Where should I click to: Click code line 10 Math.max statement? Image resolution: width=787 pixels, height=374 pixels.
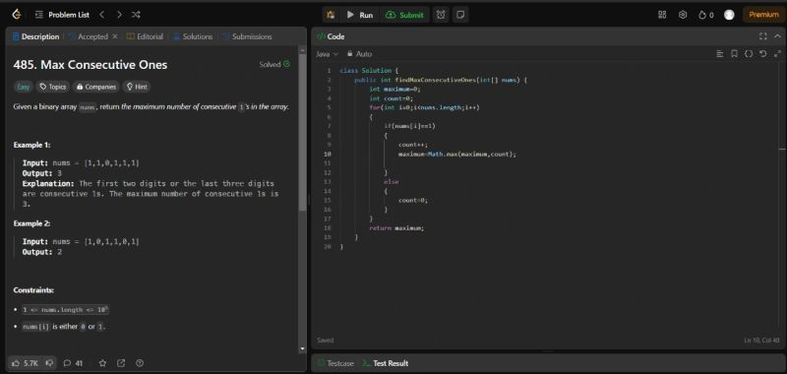[457, 155]
